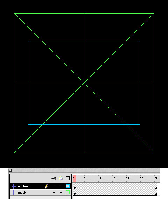Click the guide layer icon beside outline
This screenshot has height=199, width=168.
(14, 186)
